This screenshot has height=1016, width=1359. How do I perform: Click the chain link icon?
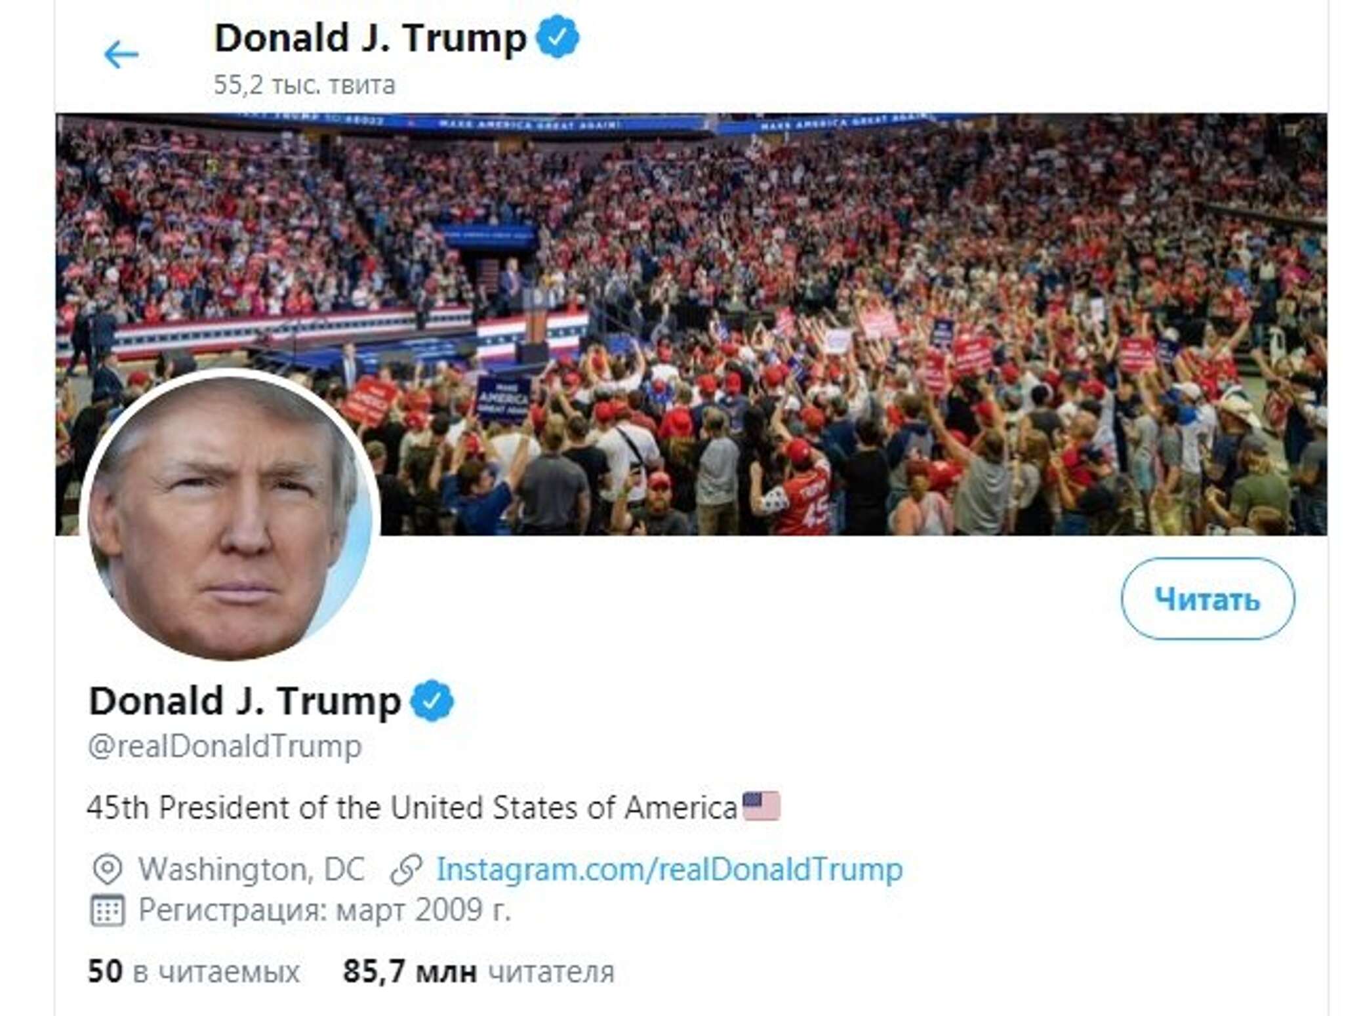pos(407,870)
